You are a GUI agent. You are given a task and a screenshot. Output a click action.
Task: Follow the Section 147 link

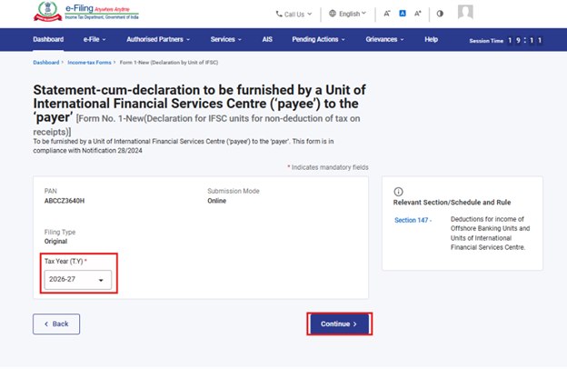(x=412, y=220)
